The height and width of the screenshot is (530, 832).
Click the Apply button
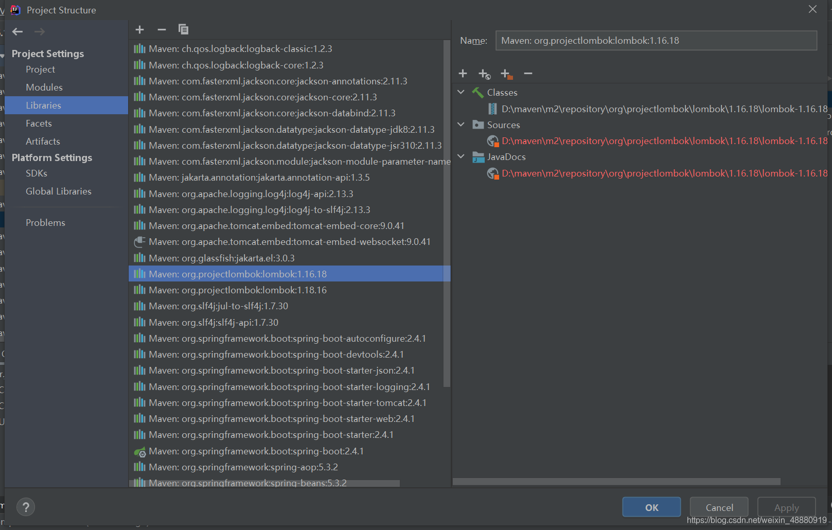[787, 507]
